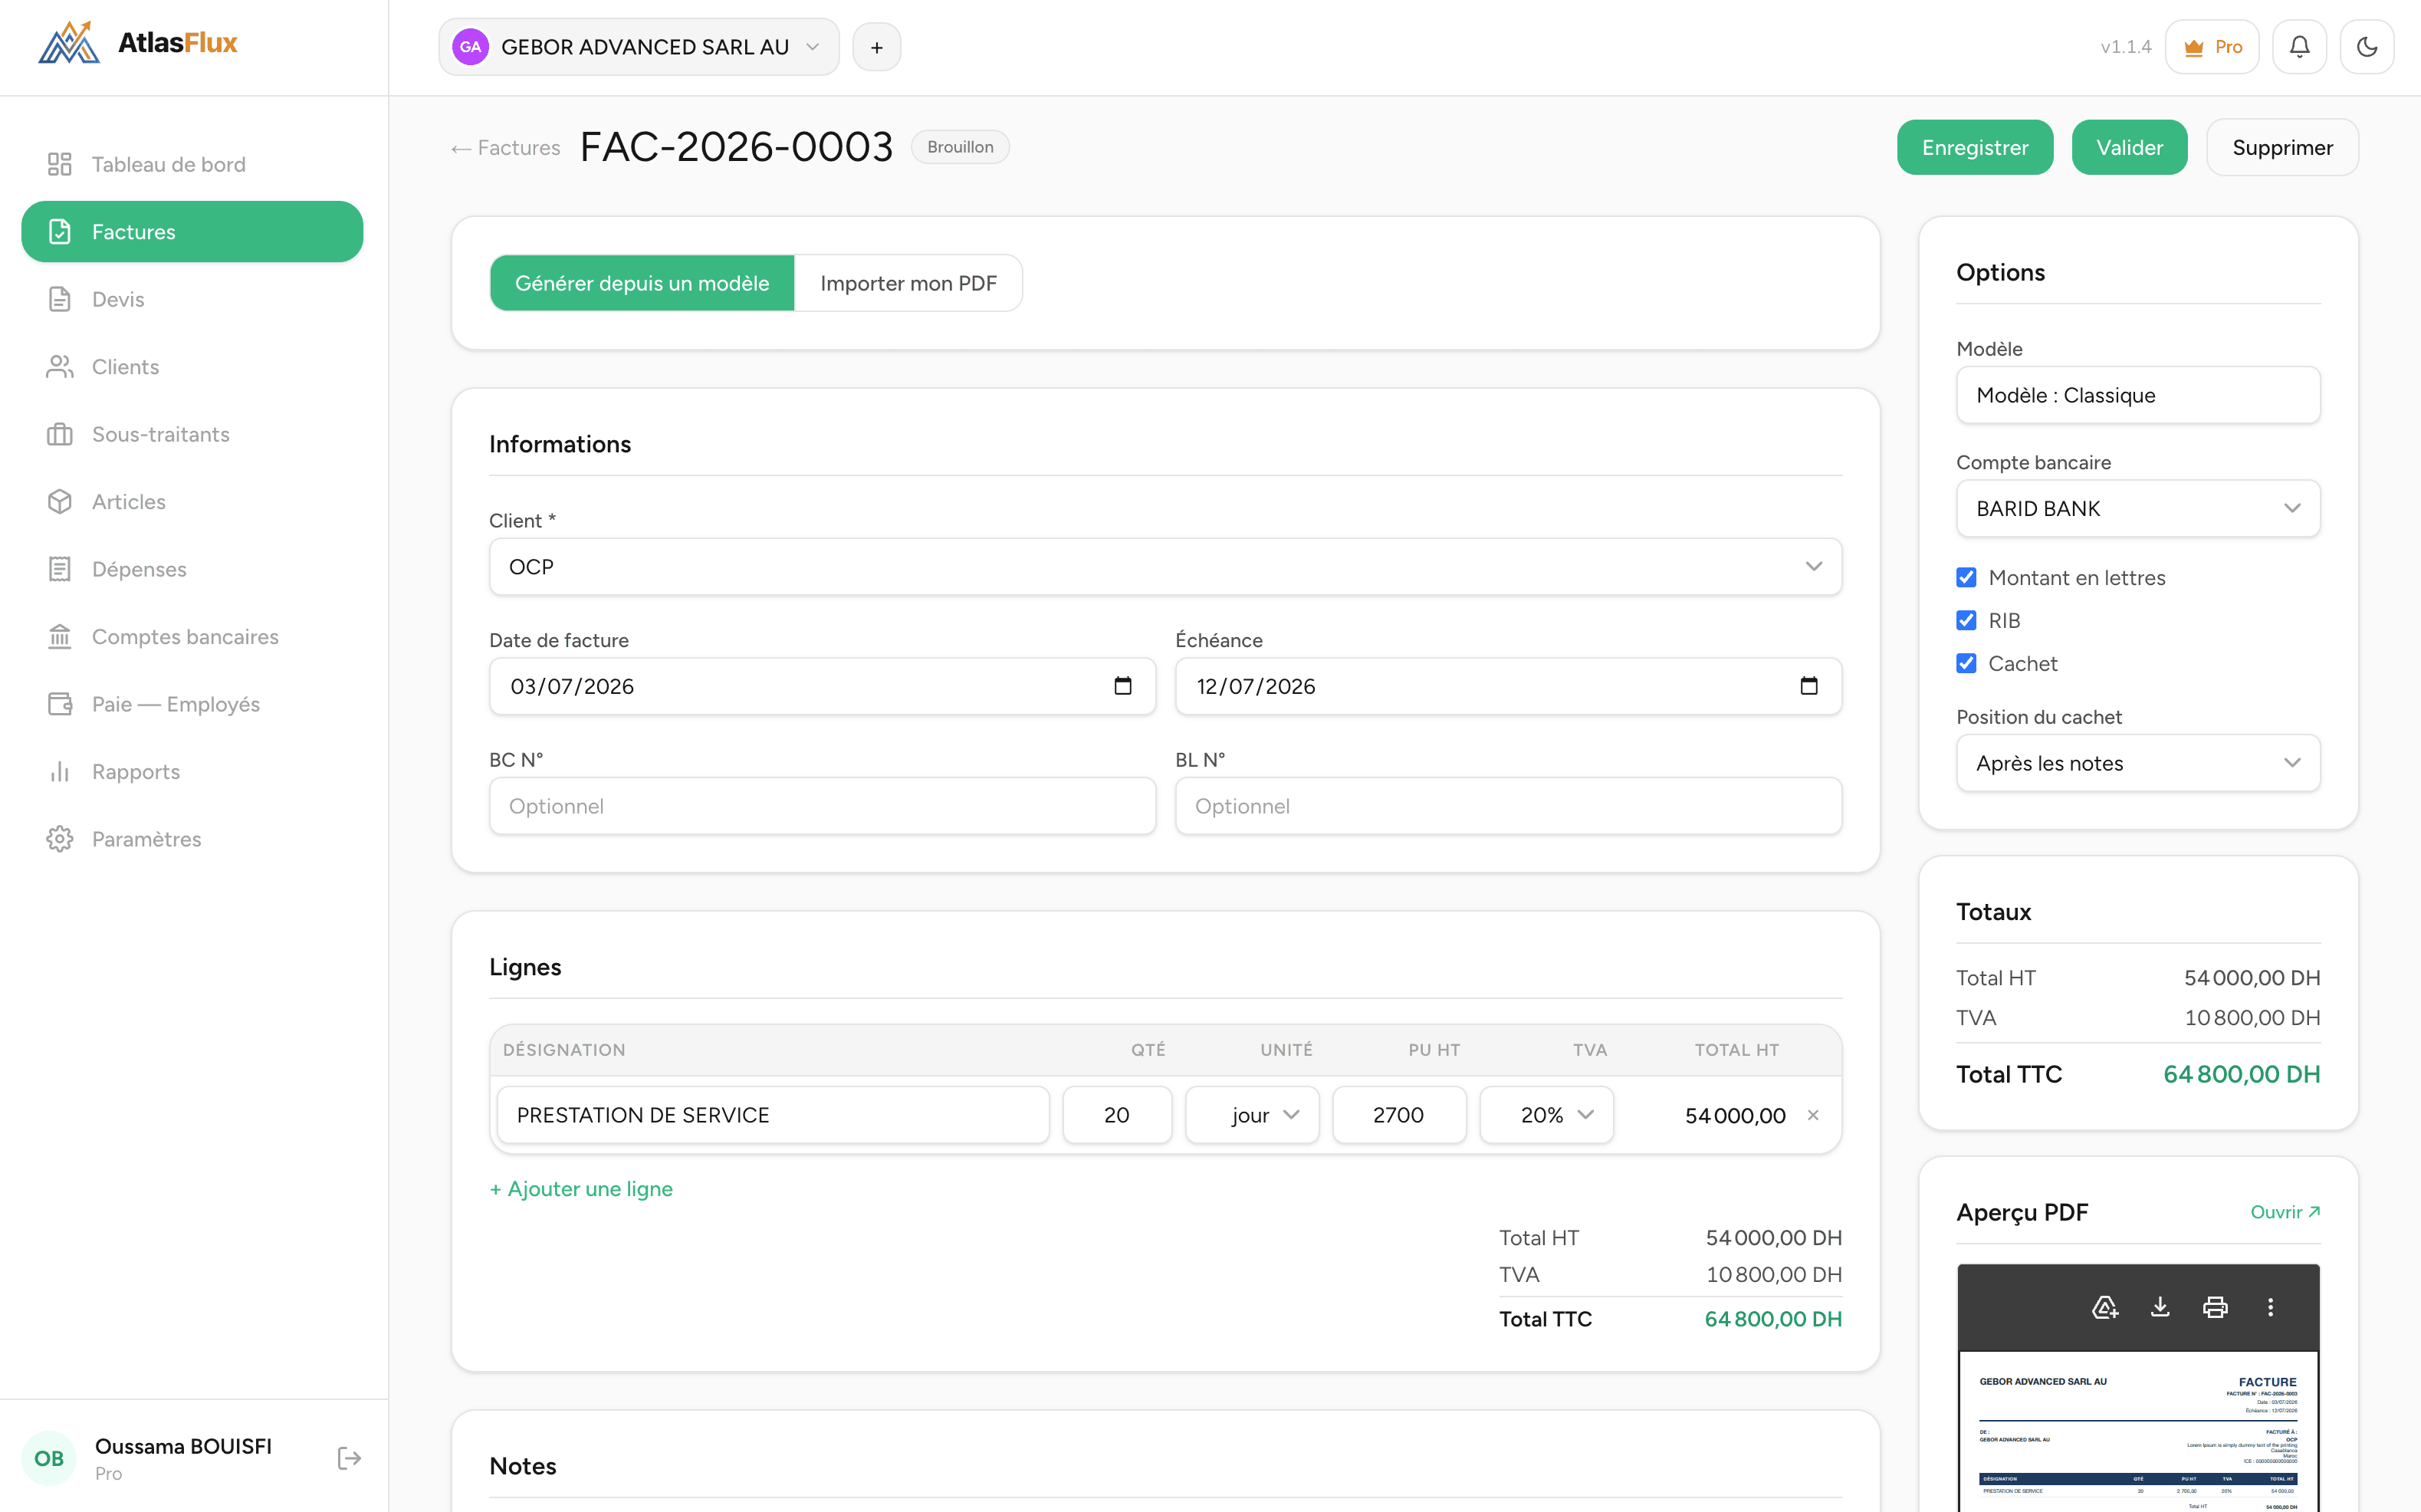Click the Valider button
The image size is (2421, 1512).
coord(2129,147)
